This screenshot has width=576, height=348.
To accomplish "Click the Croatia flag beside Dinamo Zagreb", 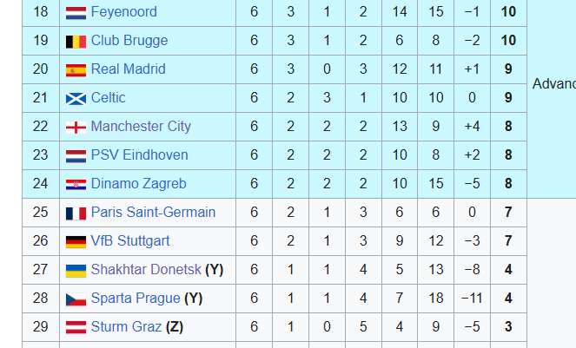I will pyautogui.click(x=76, y=185).
